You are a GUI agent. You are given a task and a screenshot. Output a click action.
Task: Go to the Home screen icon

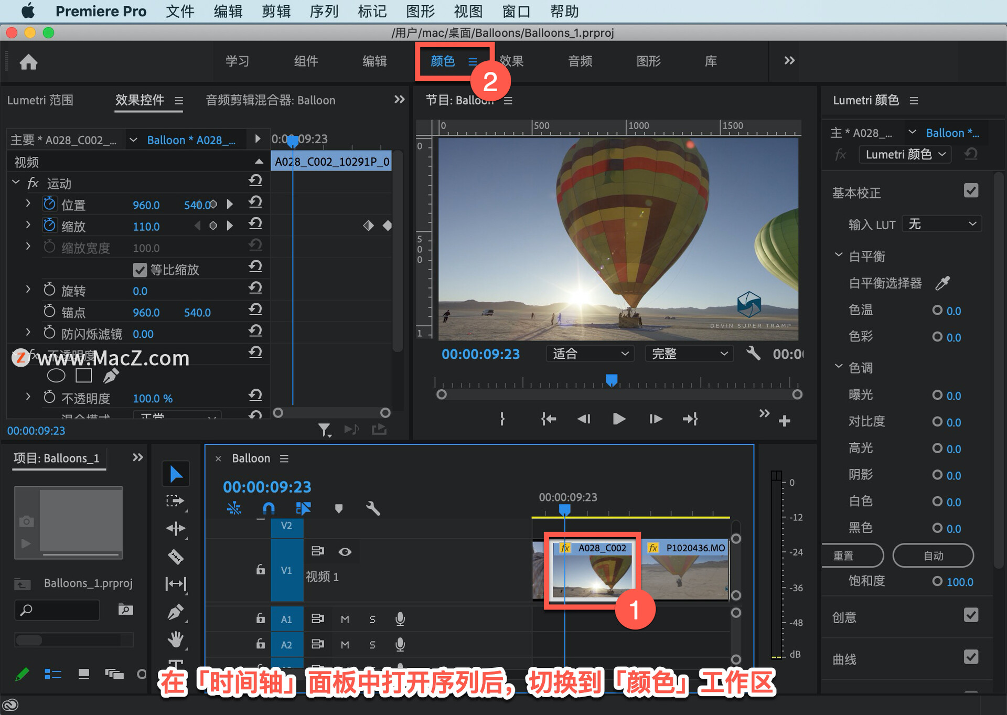(28, 62)
